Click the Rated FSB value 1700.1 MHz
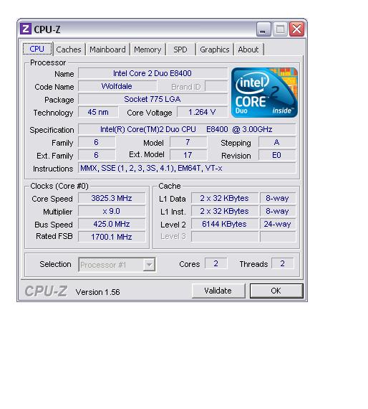The image size is (368, 409). pyautogui.click(x=112, y=237)
